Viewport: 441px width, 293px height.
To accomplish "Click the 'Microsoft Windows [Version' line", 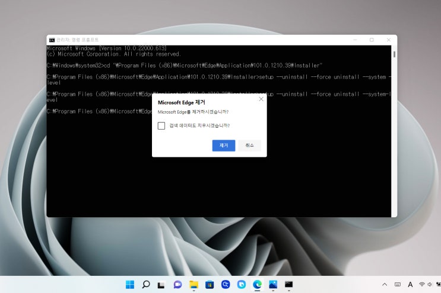I will click(x=107, y=48).
